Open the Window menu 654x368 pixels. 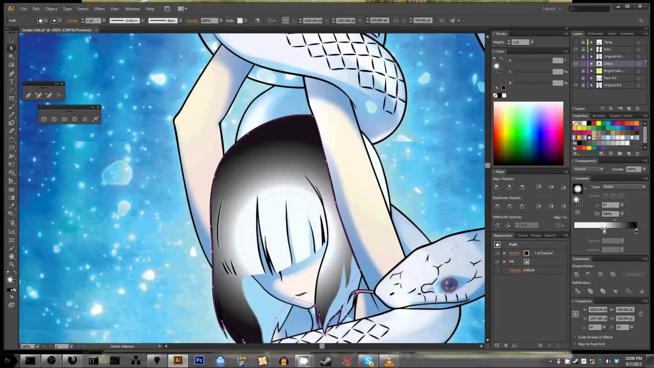coord(132,9)
